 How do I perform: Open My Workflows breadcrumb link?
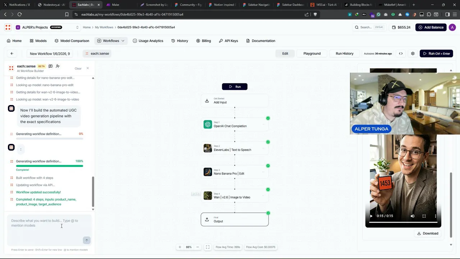[x=104, y=27]
